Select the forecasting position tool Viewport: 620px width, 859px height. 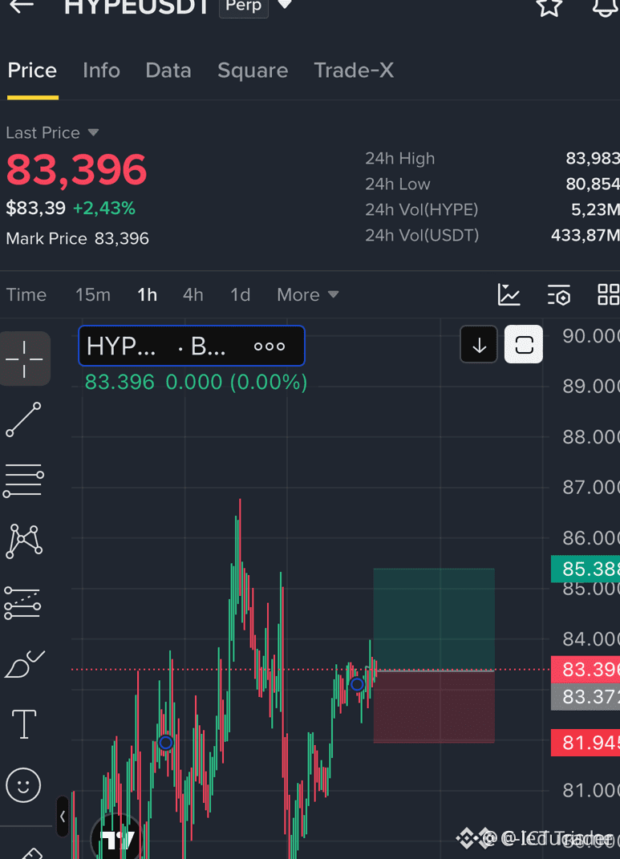click(x=22, y=603)
